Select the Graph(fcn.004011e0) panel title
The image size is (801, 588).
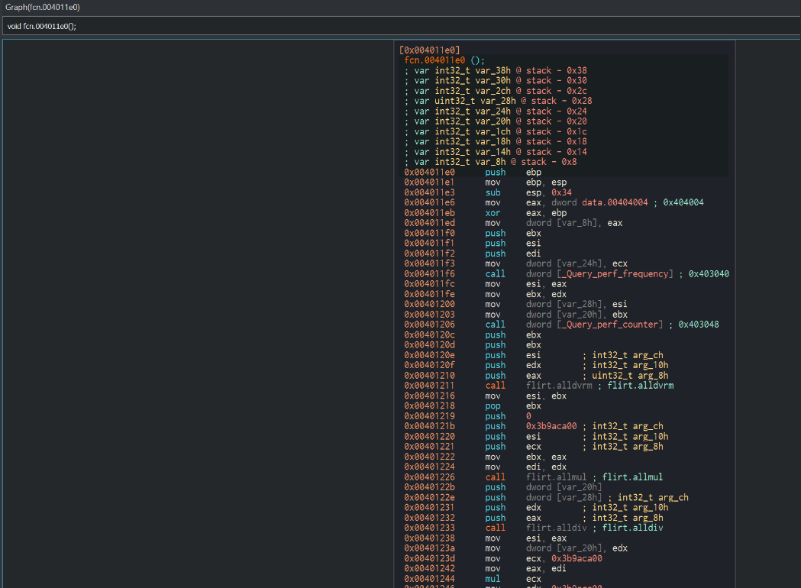click(42, 7)
